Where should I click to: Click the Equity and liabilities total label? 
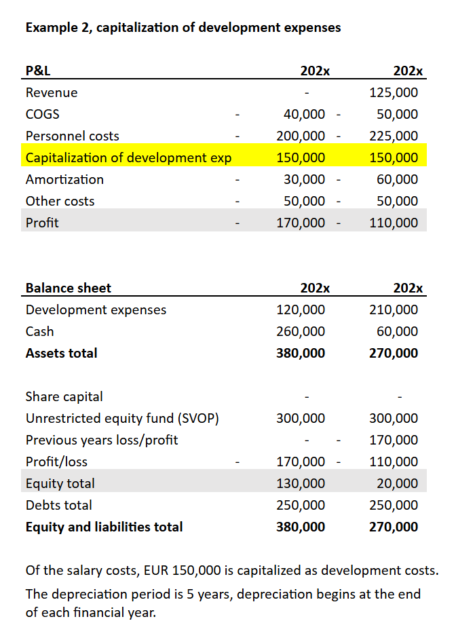[x=104, y=527]
